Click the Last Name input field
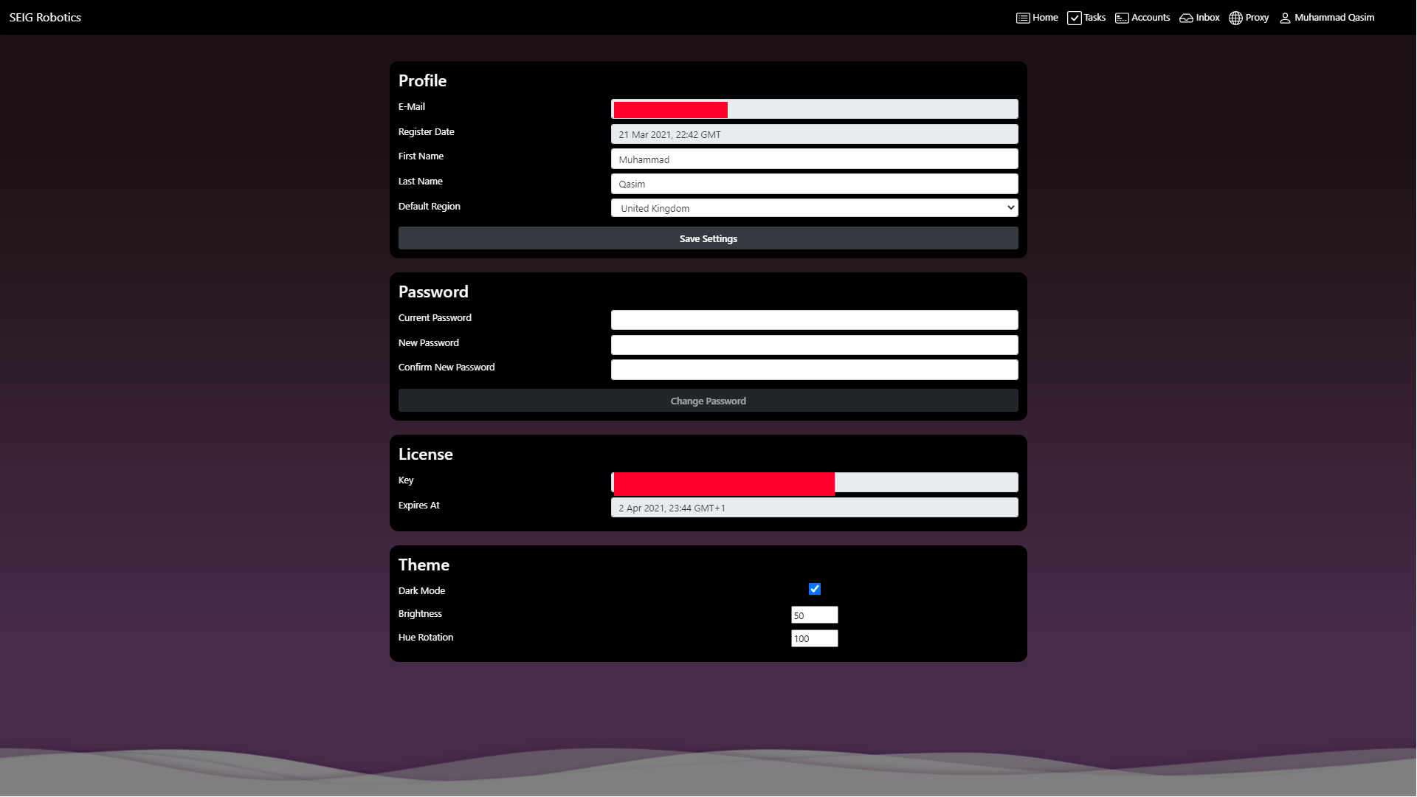This screenshot has height=797, width=1417. pos(814,184)
